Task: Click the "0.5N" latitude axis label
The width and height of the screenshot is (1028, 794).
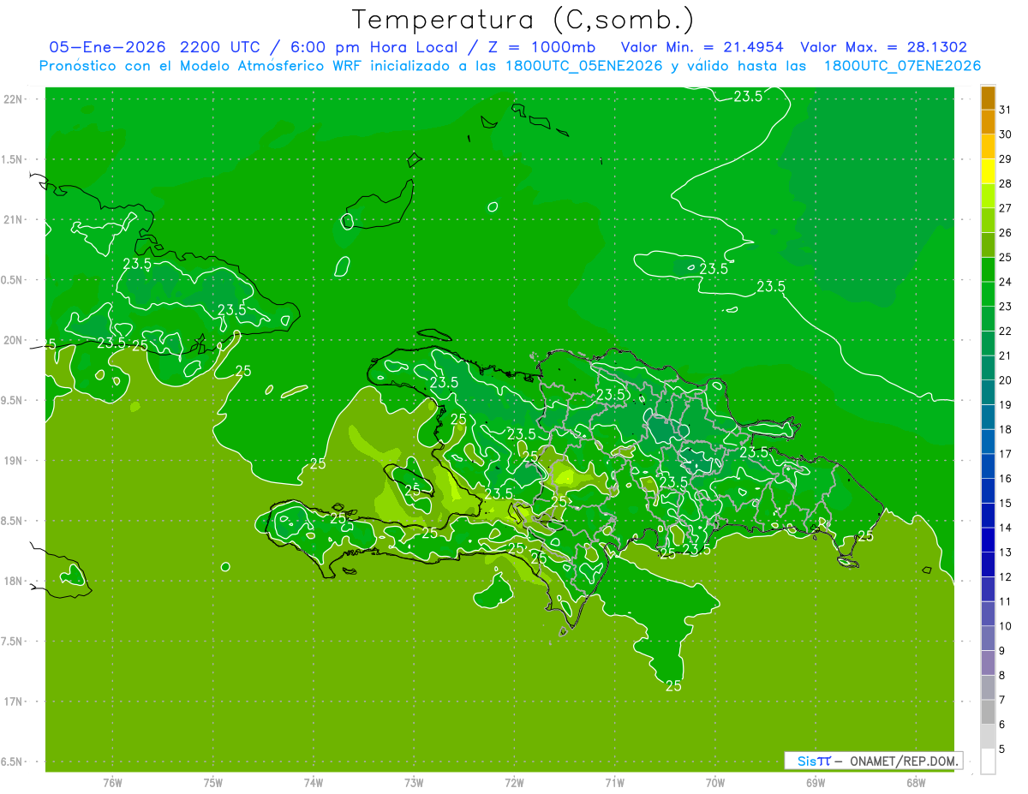Action: [13, 280]
